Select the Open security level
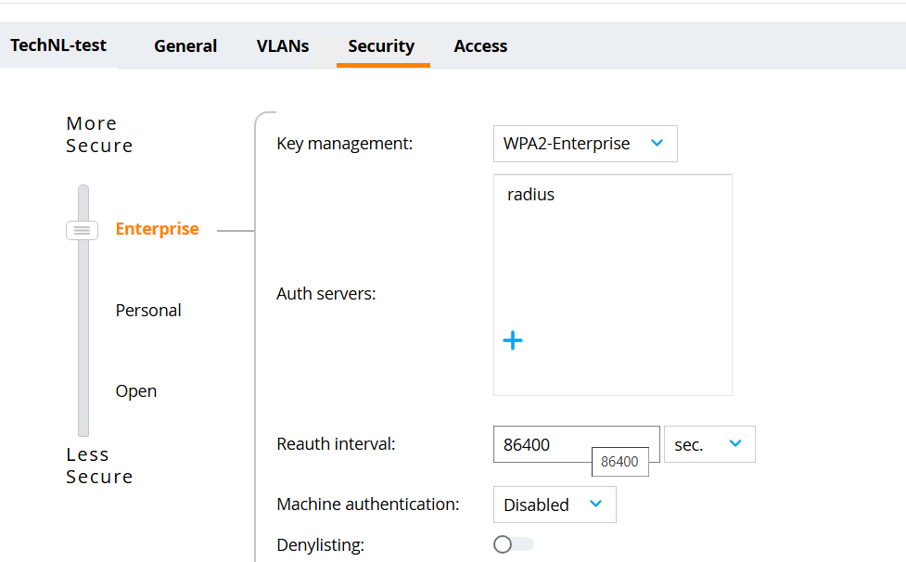This screenshot has height=562, width=906. 136,391
